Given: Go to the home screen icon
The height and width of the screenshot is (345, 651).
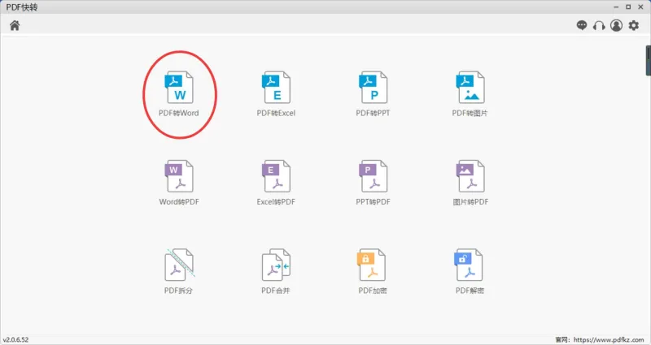Looking at the screenshot, I should (15, 26).
